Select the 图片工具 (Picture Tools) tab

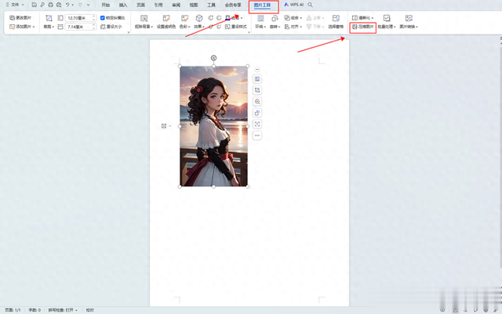point(262,5)
